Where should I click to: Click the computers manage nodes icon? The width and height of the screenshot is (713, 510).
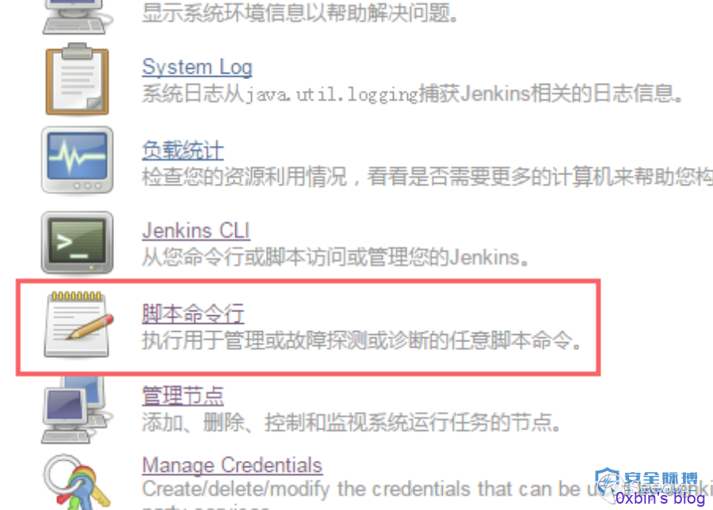[75, 409]
